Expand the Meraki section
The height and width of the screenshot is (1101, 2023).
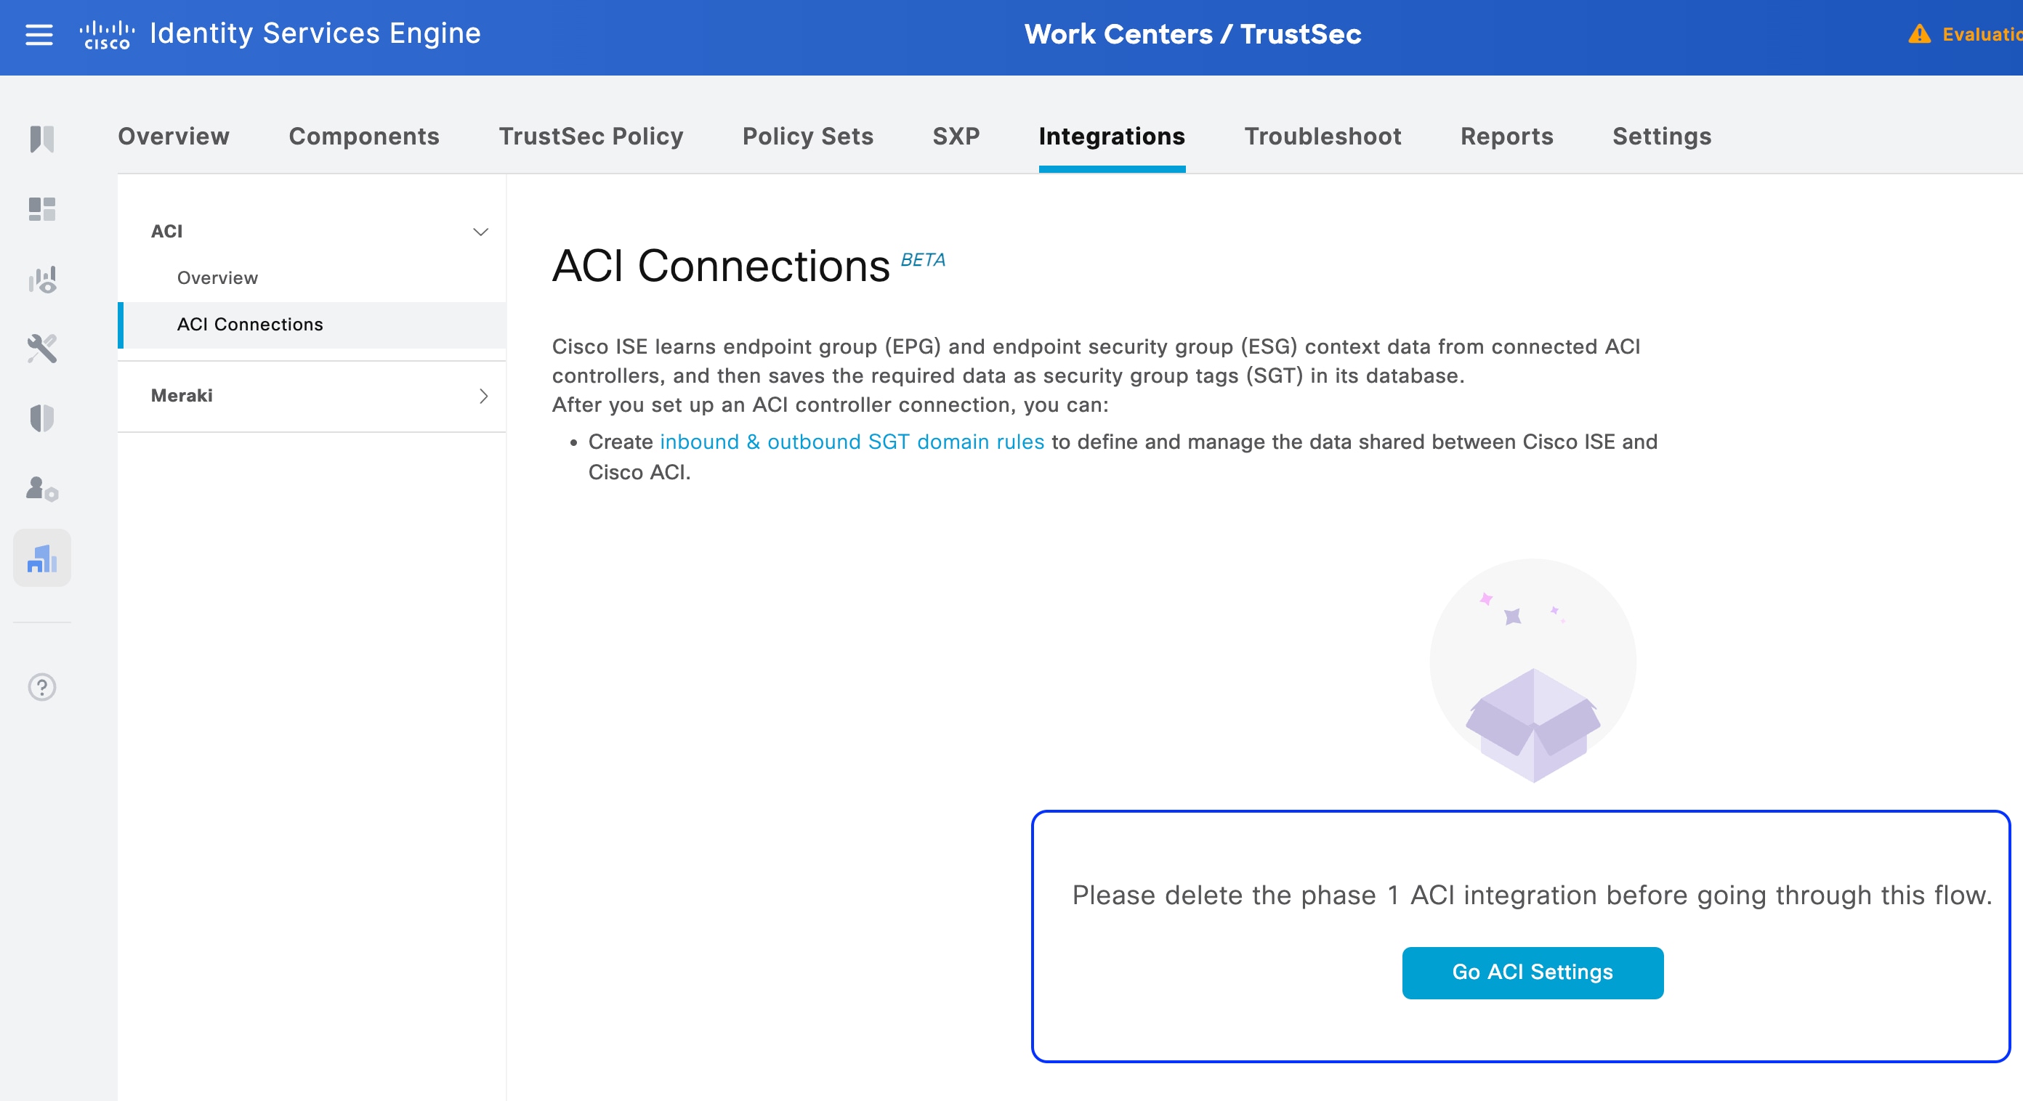pos(483,396)
